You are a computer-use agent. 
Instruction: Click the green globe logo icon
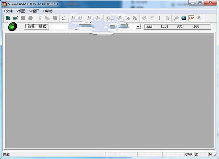[x=12, y=27]
